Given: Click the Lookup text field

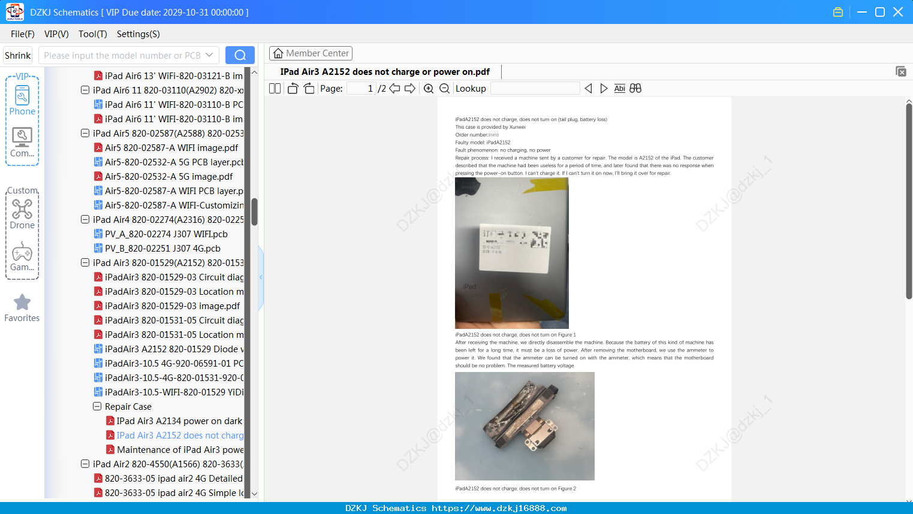Looking at the screenshot, I should [x=535, y=88].
